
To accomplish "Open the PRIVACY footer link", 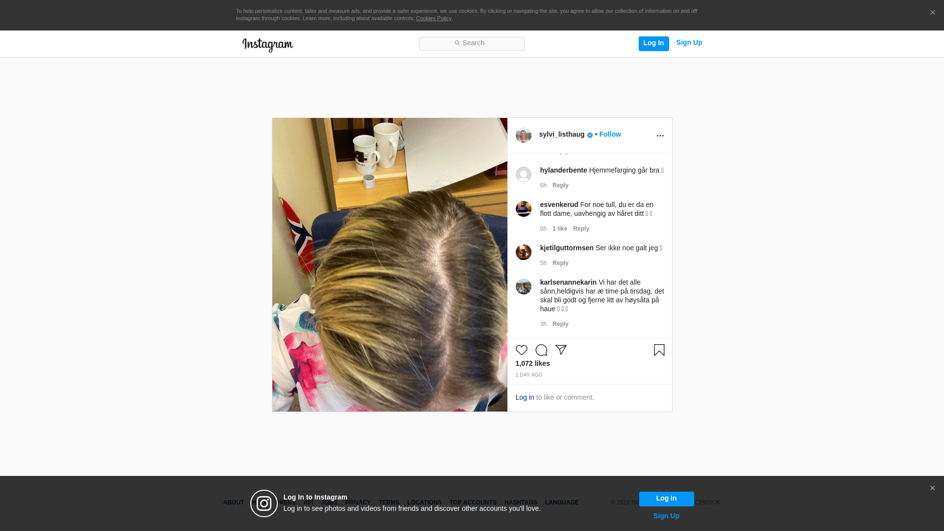I will (357, 503).
